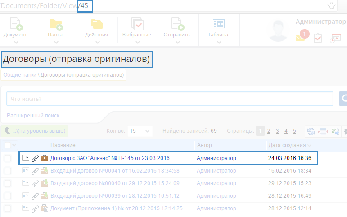
Task: Click date 24.03.2016 16:36 cell
Action: tap(290, 158)
